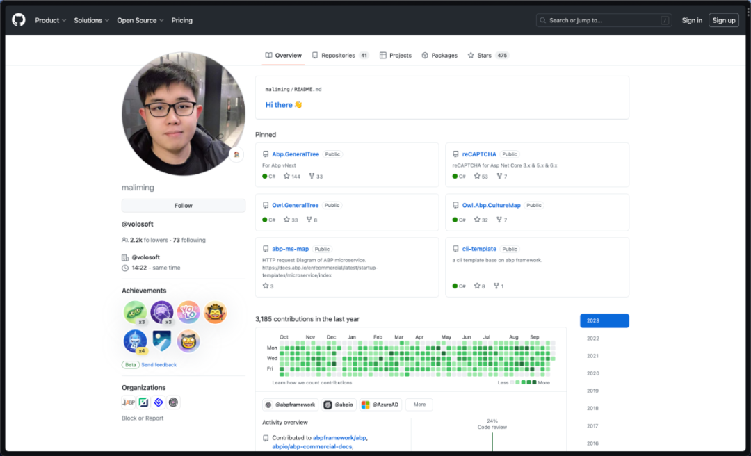Show contributions for 2022
Screen dimensions: 751x456
click(593, 339)
